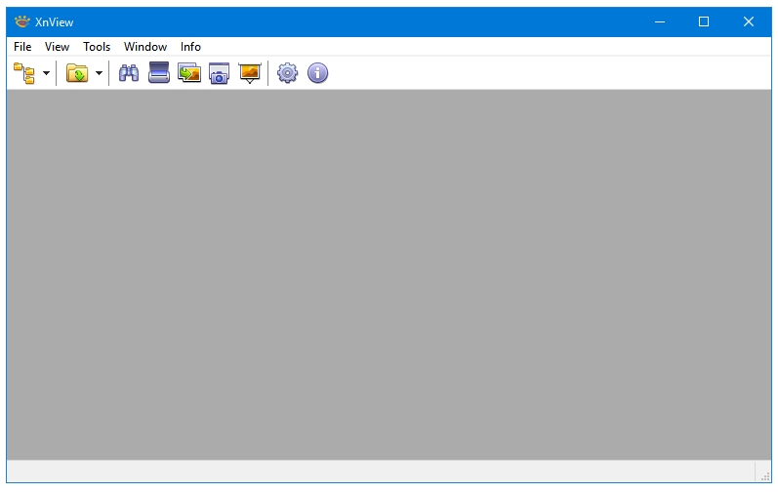Open the Browser folder tree icon
778x493 pixels.
23,73
